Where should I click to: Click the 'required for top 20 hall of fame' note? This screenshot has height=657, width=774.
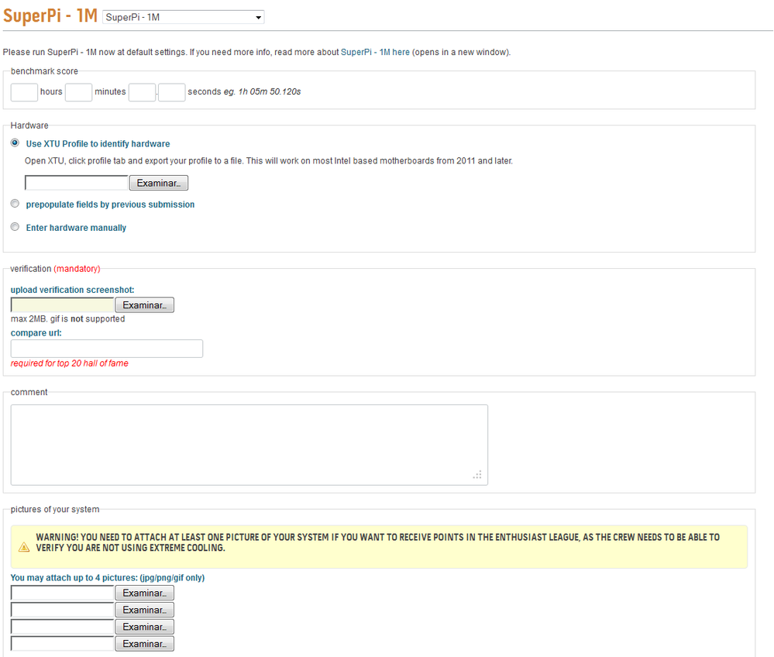(70, 363)
